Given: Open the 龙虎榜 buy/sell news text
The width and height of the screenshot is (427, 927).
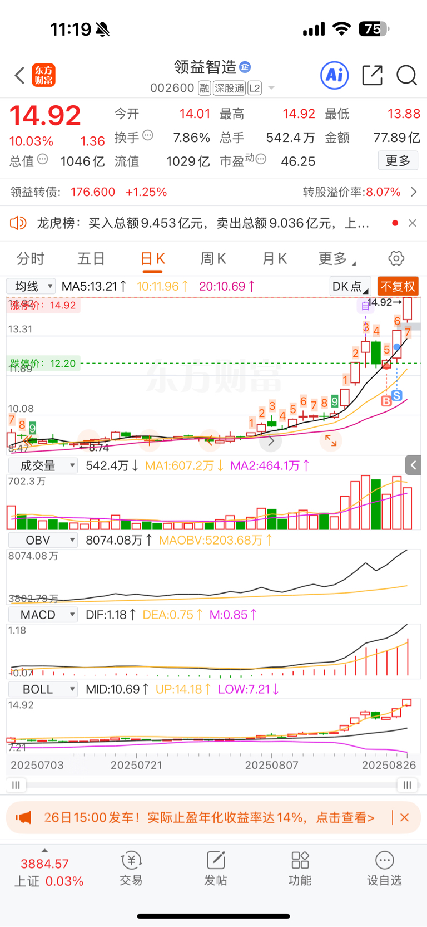Looking at the screenshot, I should coord(203,223).
